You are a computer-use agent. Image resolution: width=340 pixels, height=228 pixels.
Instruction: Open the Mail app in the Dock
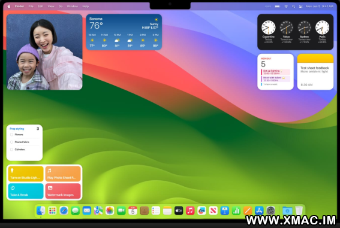(x=87, y=211)
